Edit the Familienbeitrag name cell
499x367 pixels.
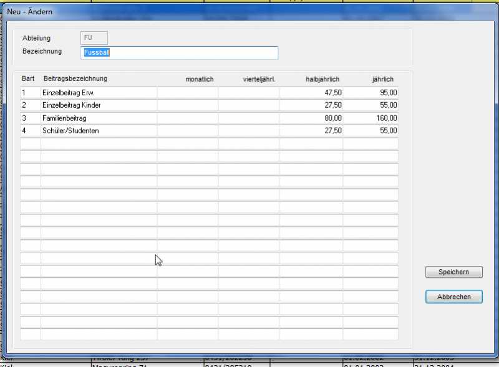pos(99,118)
